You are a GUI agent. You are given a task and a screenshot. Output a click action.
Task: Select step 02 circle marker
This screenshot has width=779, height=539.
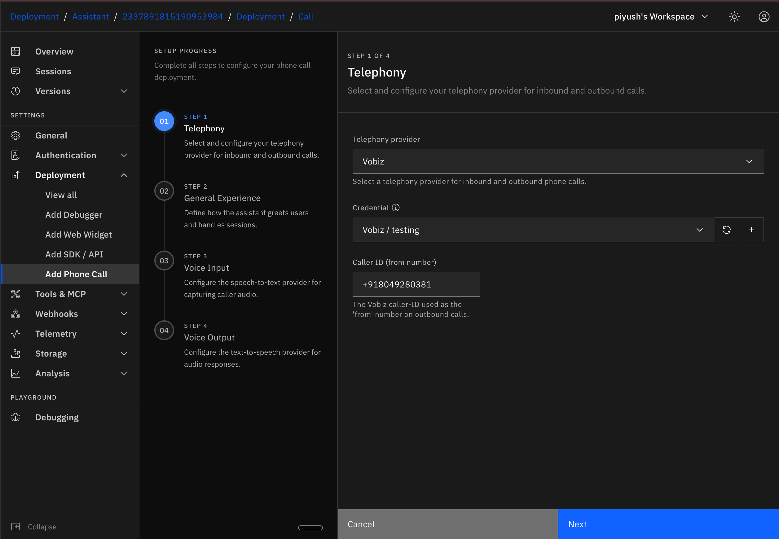pyautogui.click(x=164, y=191)
